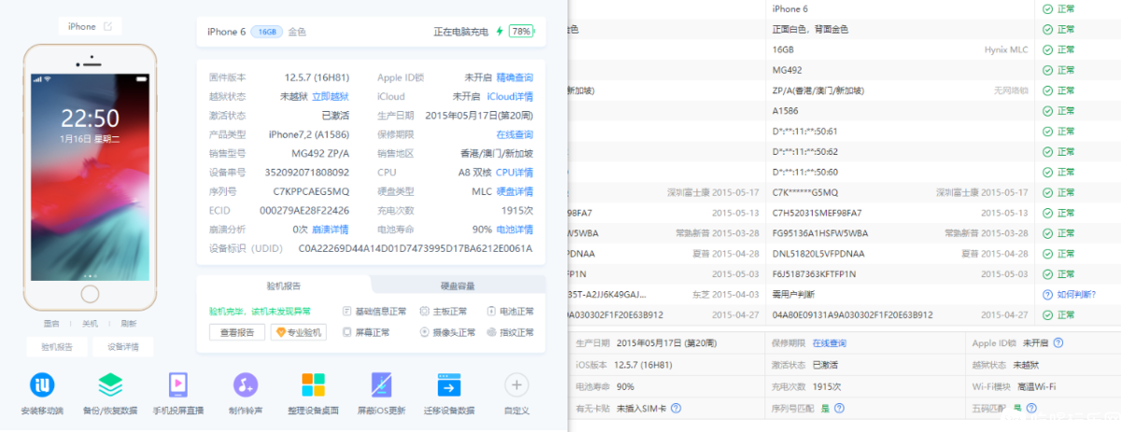The height and width of the screenshot is (432, 1121).
Task: Click the C7H52031SMEF98FA7 cell in report
Action: [817, 212]
